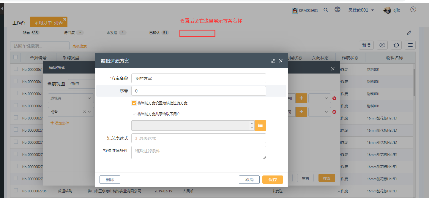Click the 2019-02-19 date cell
Image resolution: width=429 pixels, height=198 pixels.
[163, 191]
